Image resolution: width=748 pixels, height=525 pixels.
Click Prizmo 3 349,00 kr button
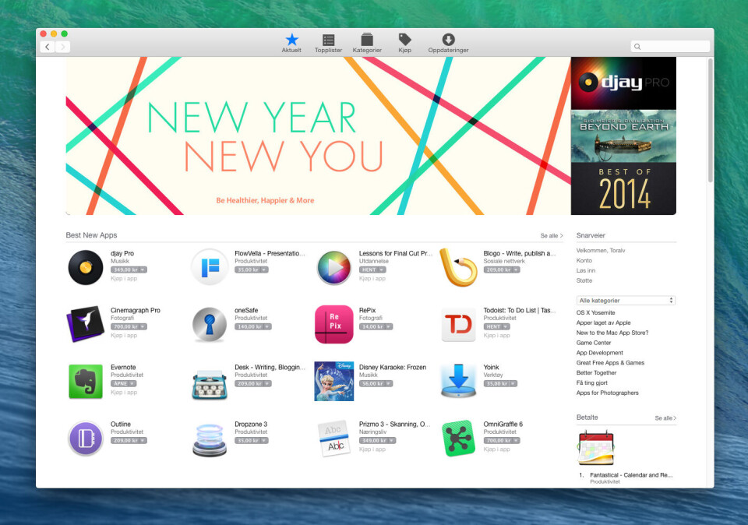(x=377, y=441)
